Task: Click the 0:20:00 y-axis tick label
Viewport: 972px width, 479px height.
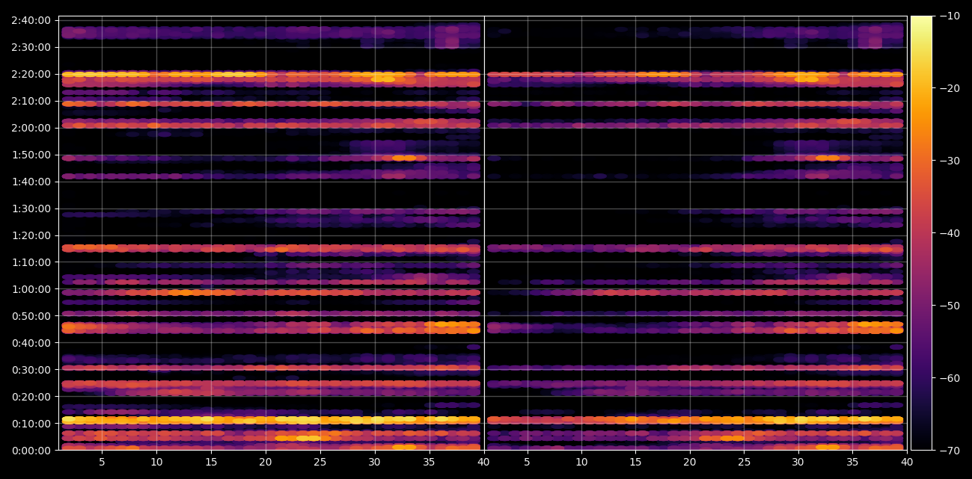Action: 31,396
